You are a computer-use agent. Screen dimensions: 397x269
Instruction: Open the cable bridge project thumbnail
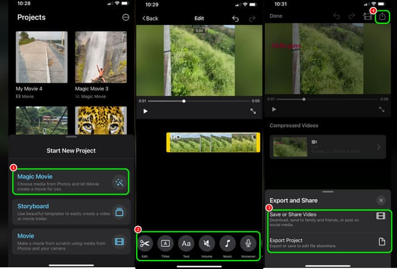coord(42,120)
